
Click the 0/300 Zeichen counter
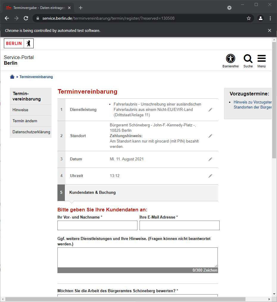(x=205, y=270)
